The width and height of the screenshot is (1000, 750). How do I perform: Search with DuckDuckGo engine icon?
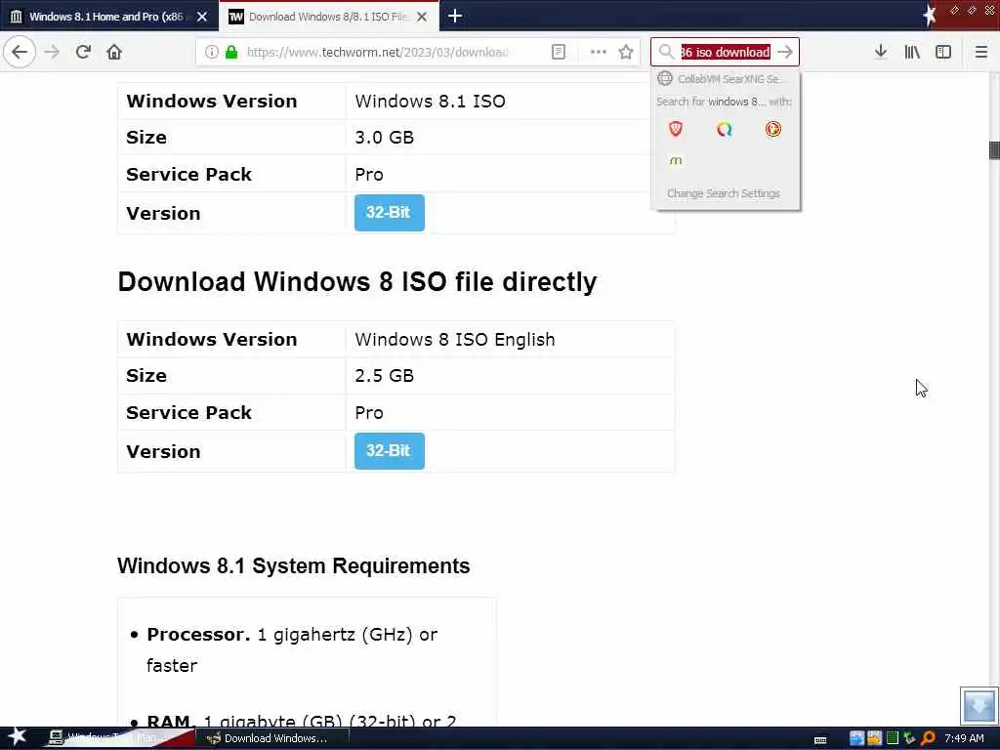[773, 130]
